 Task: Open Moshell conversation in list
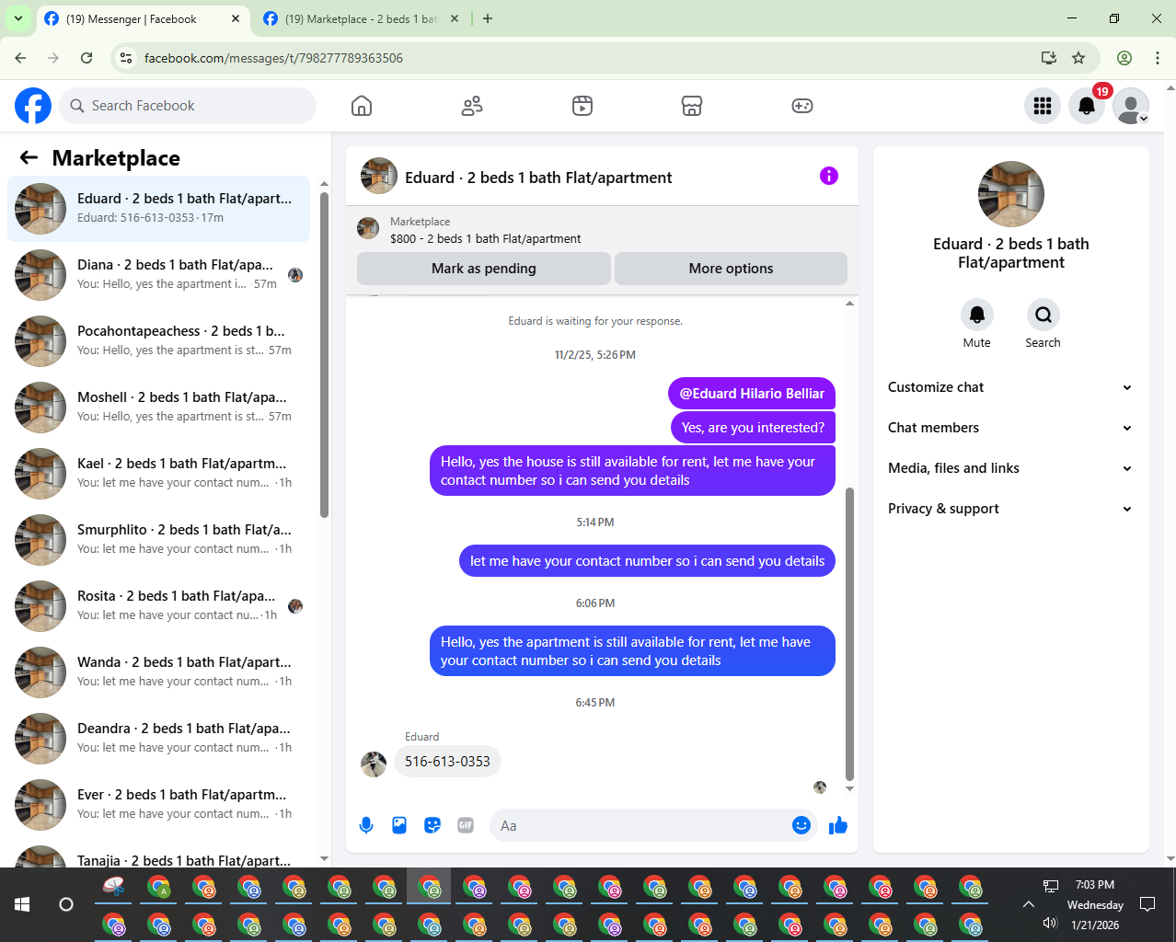pos(158,407)
